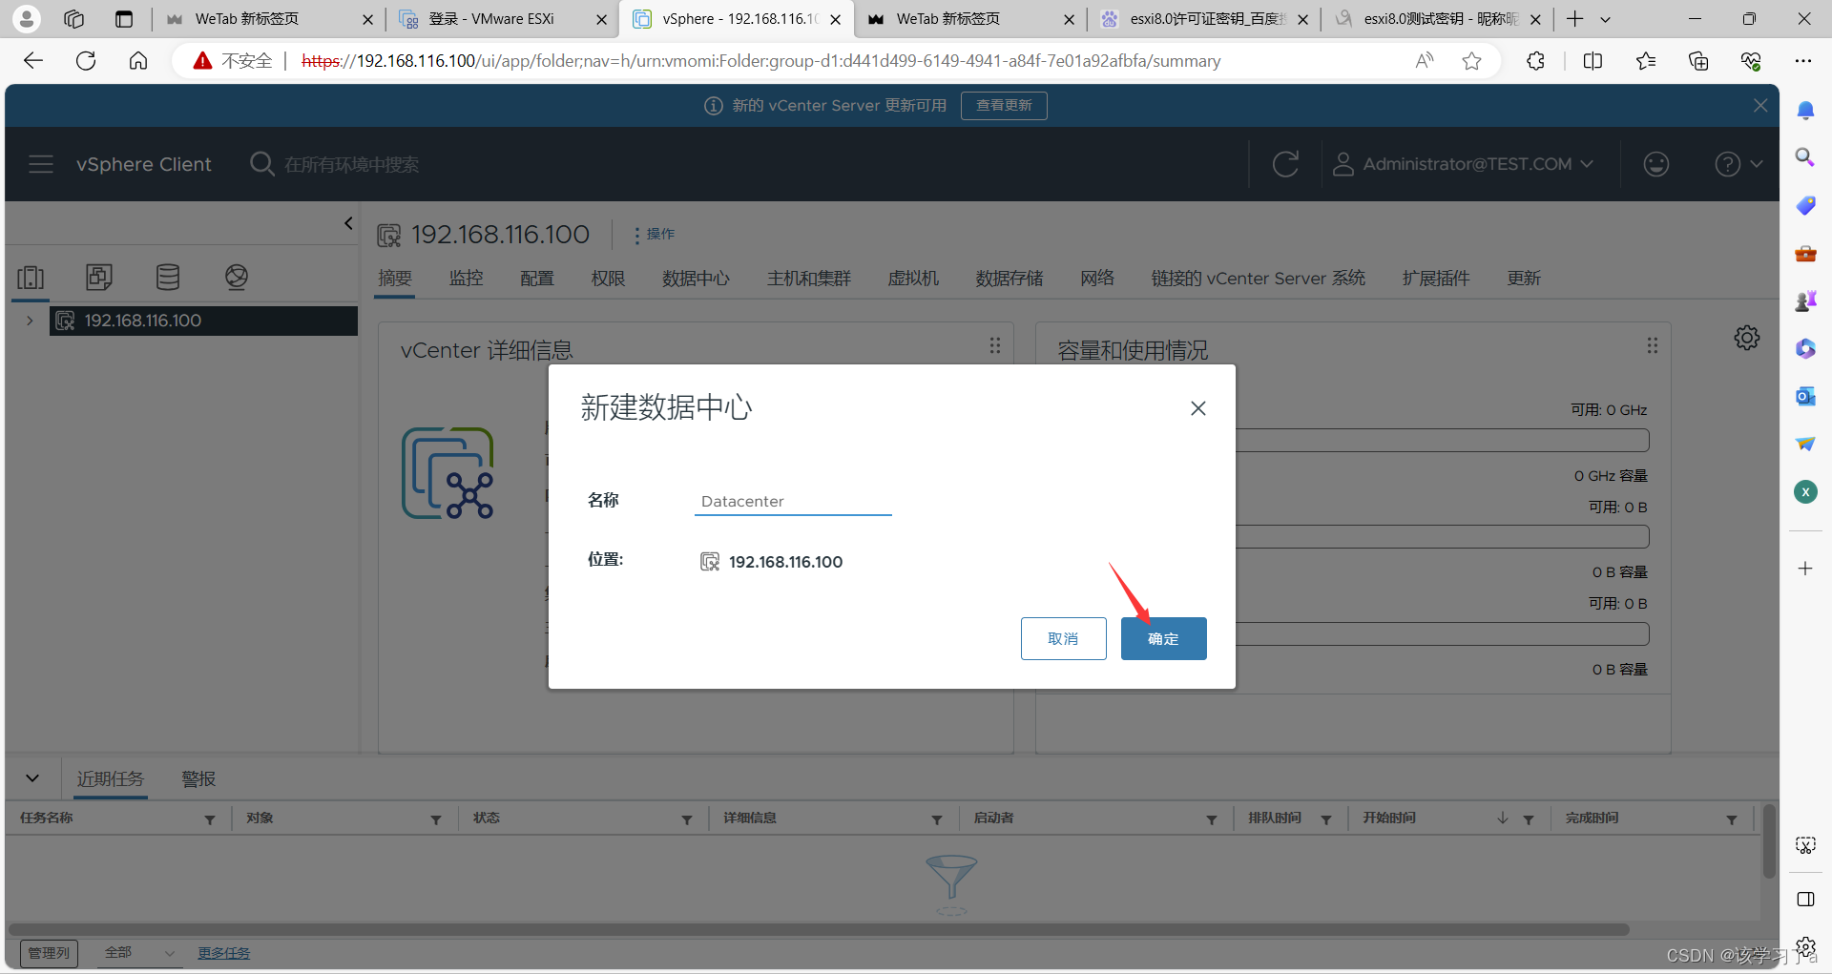The height and width of the screenshot is (974, 1832).
Task: Open the 操作 actions menu
Action: (x=655, y=234)
